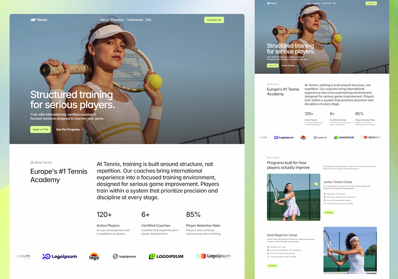Click 'Player Retention Rate' label in the large preview
398x279 pixels.
click(x=203, y=225)
